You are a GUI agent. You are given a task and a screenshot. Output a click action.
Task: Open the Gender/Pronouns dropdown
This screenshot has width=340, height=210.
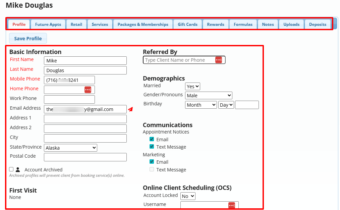click(208, 96)
